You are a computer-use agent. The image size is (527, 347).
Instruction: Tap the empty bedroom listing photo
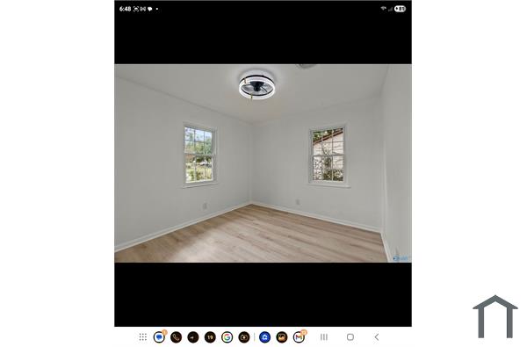tap(263, 163)
